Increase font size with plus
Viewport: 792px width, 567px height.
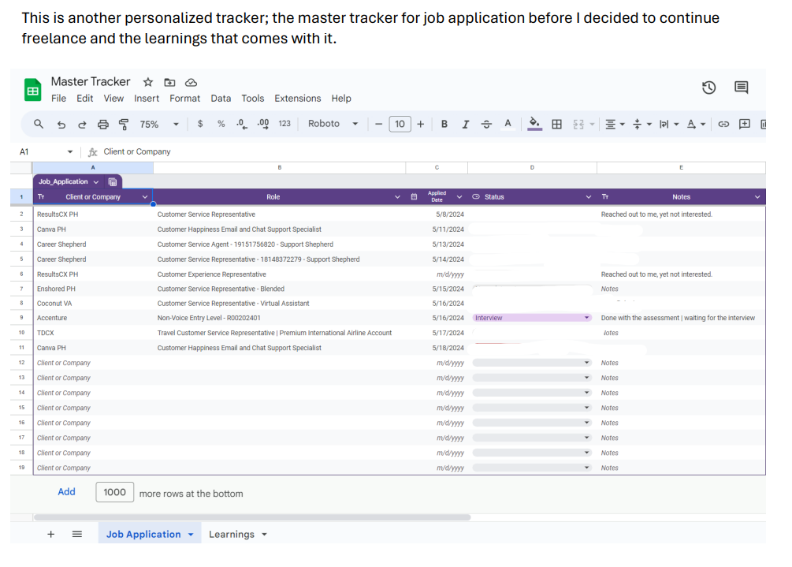(x=420, y=124)
